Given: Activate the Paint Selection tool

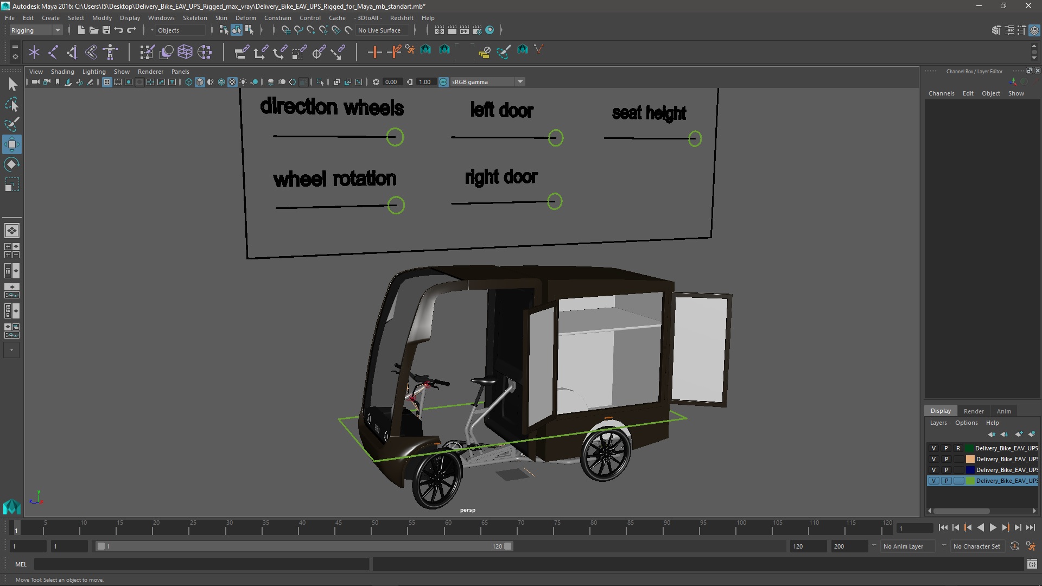Looking at the screenshot, I should pos(11,124).
